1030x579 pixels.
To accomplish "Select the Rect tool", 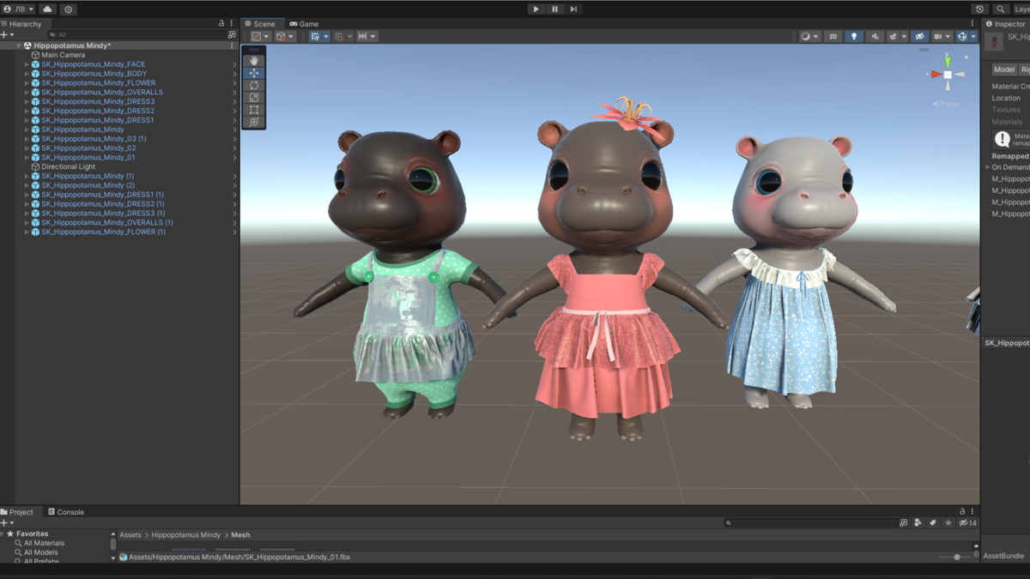I will click(254, 110).
